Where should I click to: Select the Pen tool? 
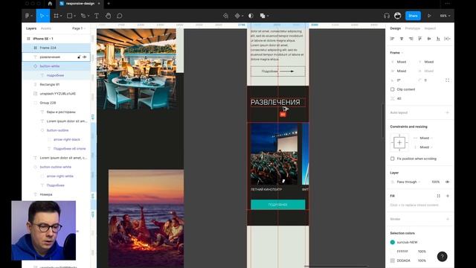point(83,16)
